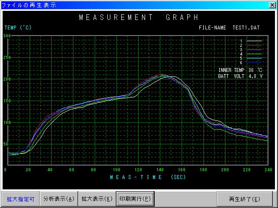Click the white channel 1 legend line
Image resolution: width=278 pixels, height=208 pixels.
tap(254, 41)
